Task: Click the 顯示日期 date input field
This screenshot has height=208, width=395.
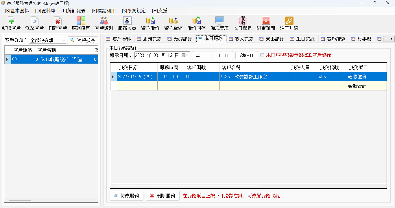Action: tap(162, 55)
